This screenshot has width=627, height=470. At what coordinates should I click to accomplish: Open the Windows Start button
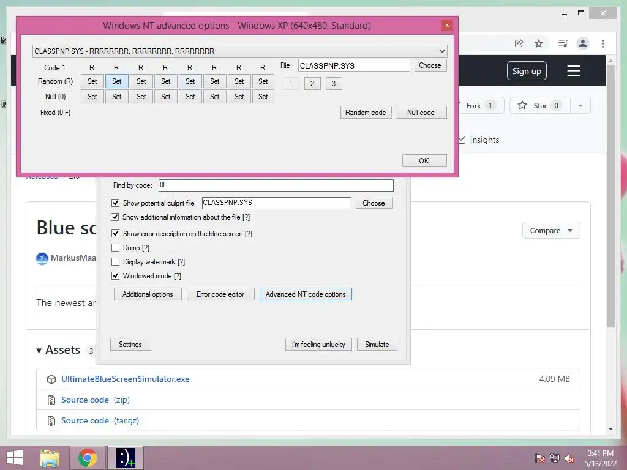pyautogui.click(x=15, y=458)
